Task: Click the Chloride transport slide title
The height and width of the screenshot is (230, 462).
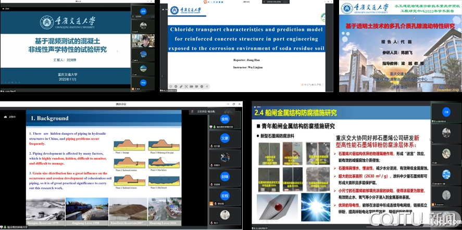Action: coord(247,38)
